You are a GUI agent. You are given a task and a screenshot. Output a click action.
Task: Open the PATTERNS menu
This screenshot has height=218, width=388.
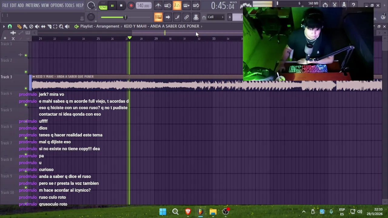(x=32, y=5)
